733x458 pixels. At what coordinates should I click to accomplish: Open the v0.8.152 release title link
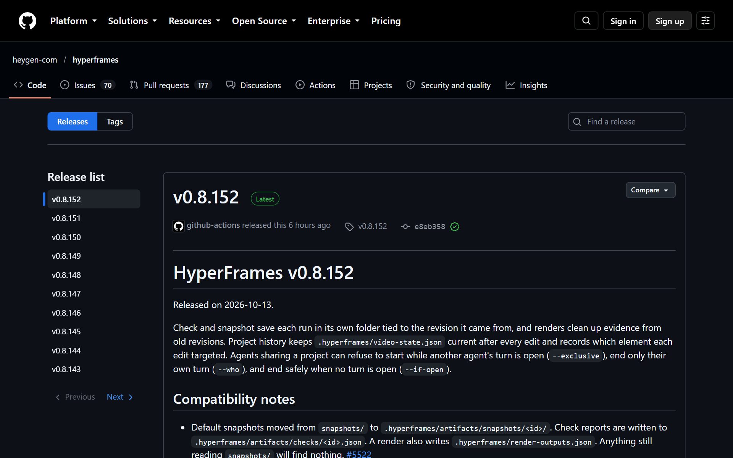206,197
